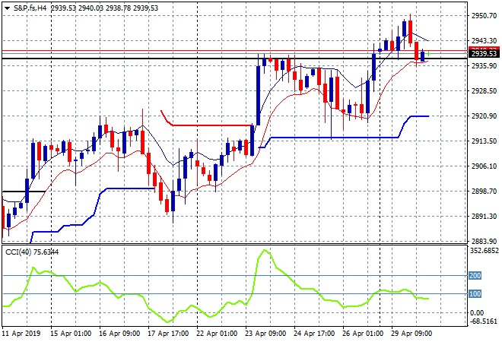502x342 pixels.
Task: Click price axis label 2943.30
Action: coord(484,40)
